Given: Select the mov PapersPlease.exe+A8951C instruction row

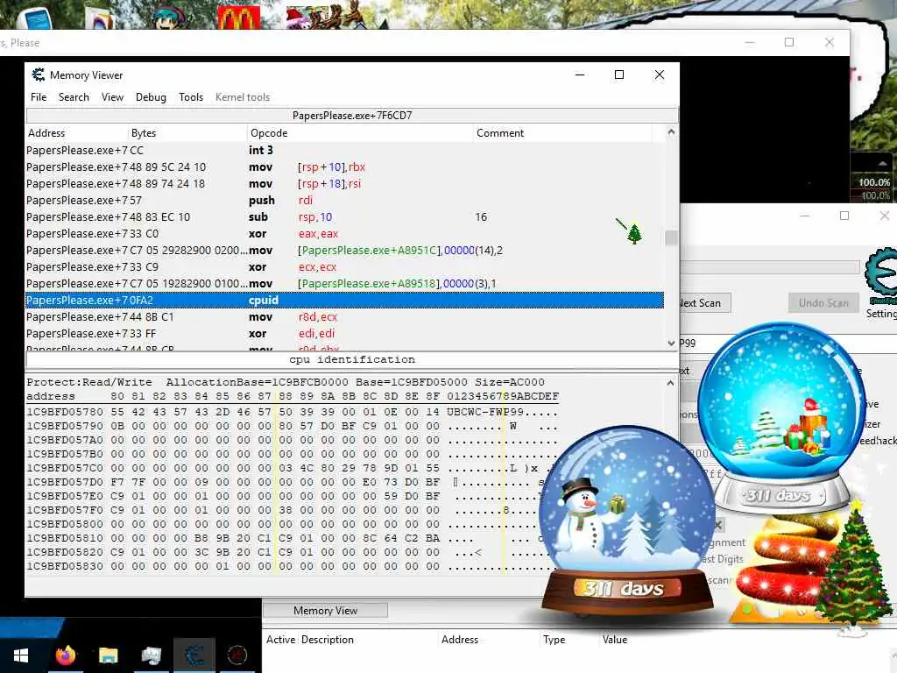Looking at the screenshot, I should click(x=344, y=250).
